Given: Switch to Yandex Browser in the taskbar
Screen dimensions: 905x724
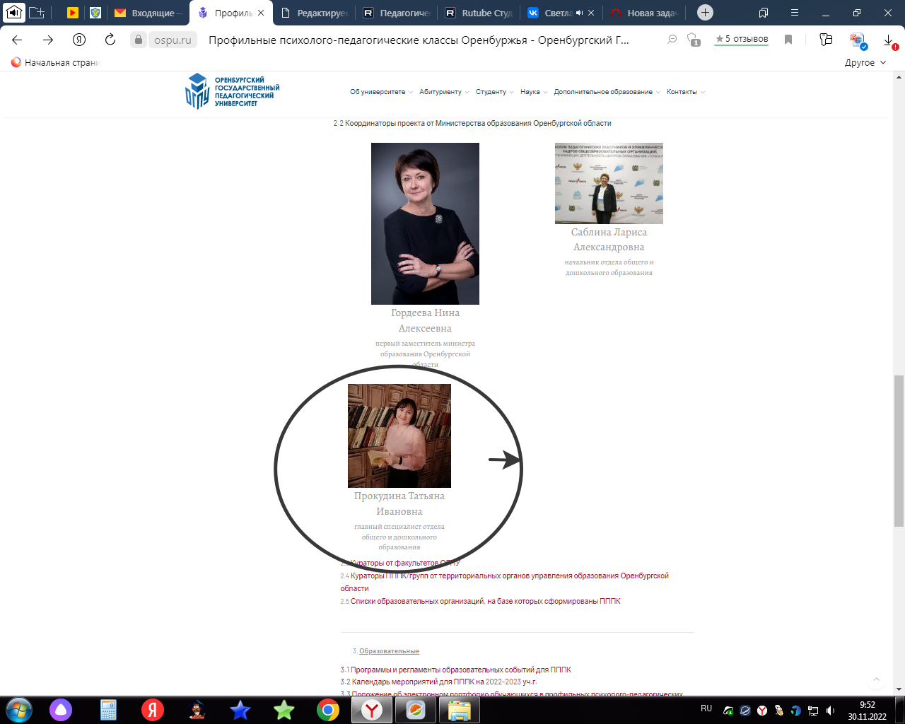Looking at the screenshot, I should point(372,710).
